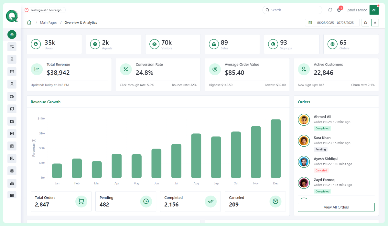Open the bar chart analytics icon in the sidebar

12,183
